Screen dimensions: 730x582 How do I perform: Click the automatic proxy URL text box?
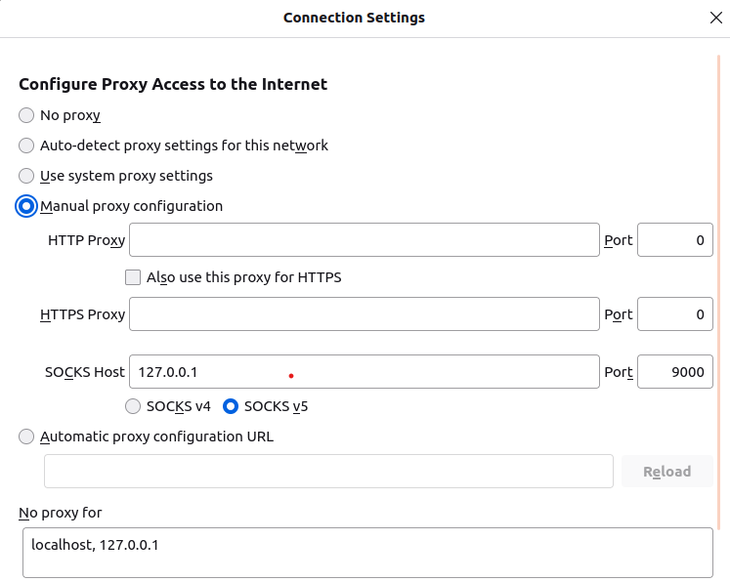(328, 472)
